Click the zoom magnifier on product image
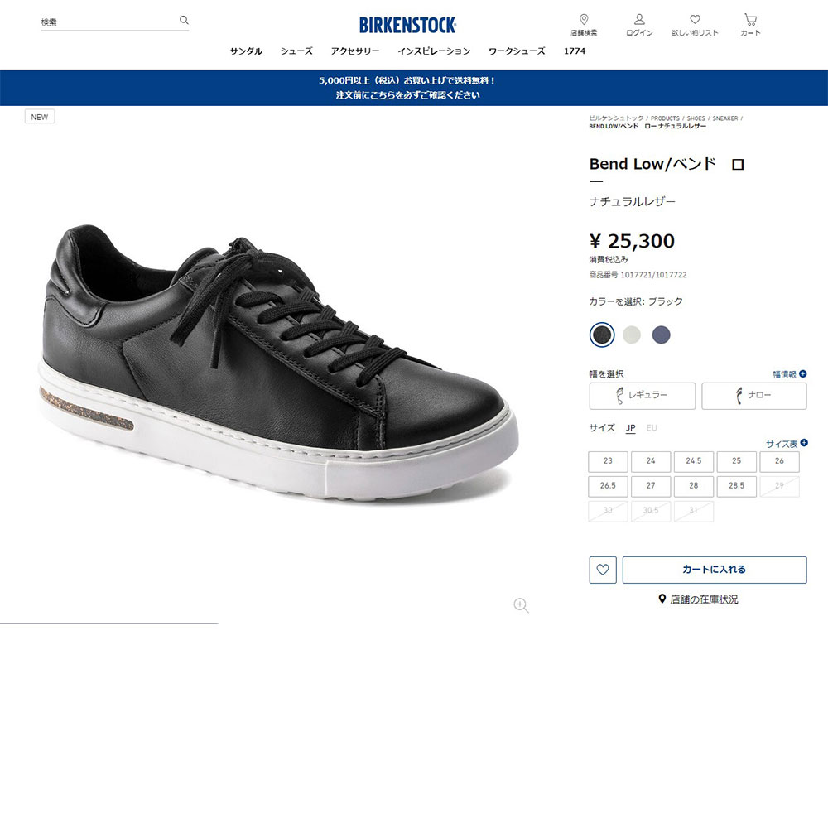This screenshot has height=828, width=828. (521, 605)
